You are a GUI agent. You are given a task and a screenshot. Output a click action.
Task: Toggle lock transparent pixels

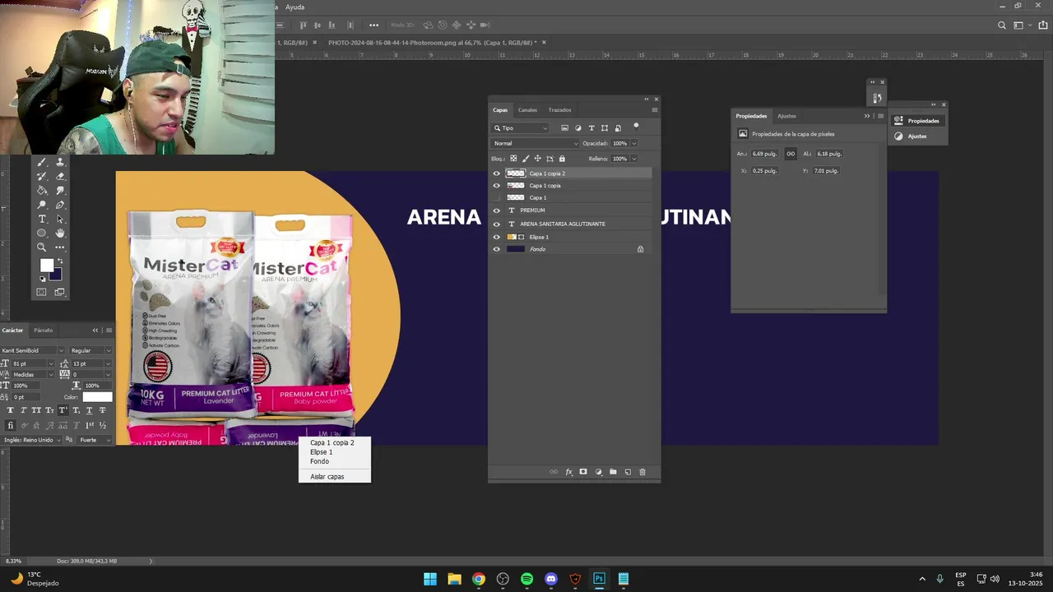[513, 159]
